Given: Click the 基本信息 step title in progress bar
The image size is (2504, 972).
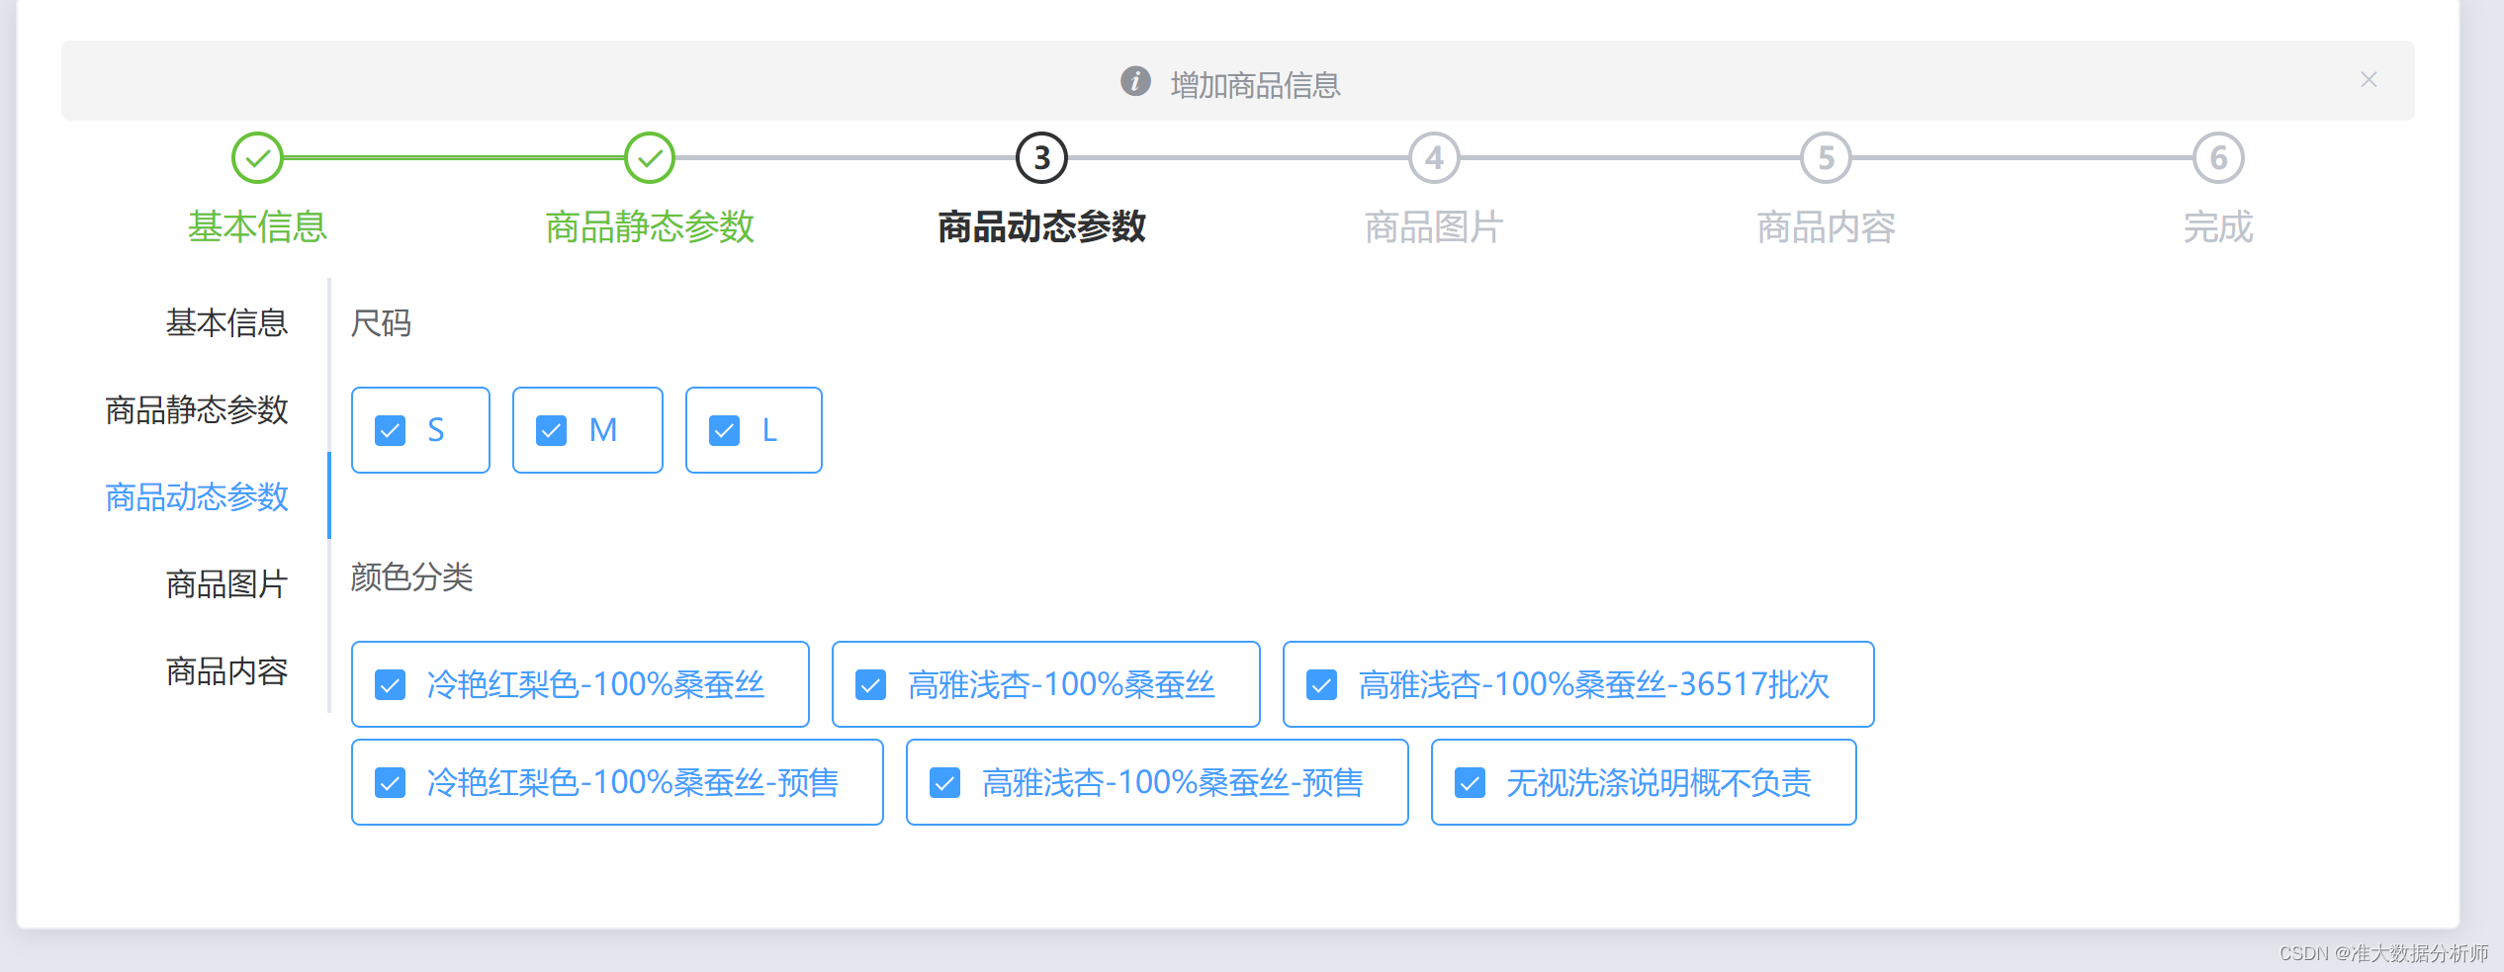Looking at the screenshot, I should coord(257,227).
